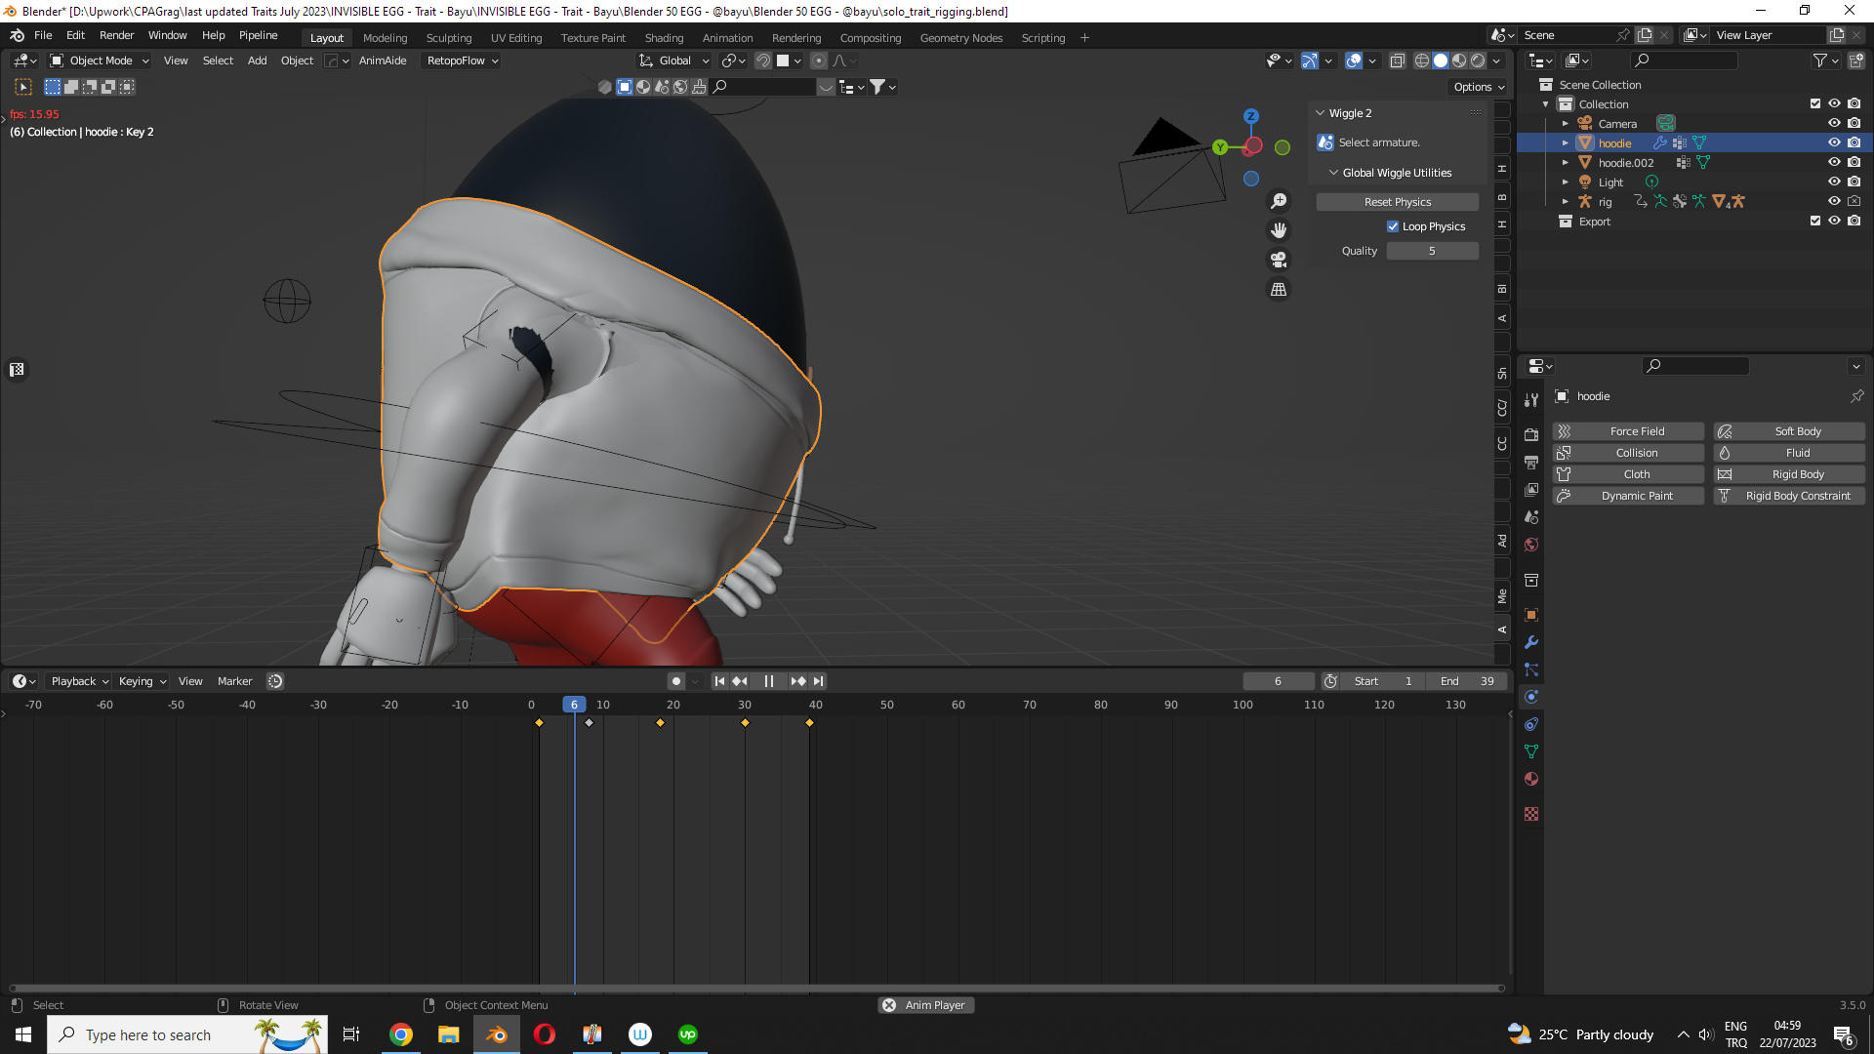Image resolution: width=1874 pixels, height=1054 pixels.
Task: Click the pan view hand icon
Action: tap(1279, 230)
